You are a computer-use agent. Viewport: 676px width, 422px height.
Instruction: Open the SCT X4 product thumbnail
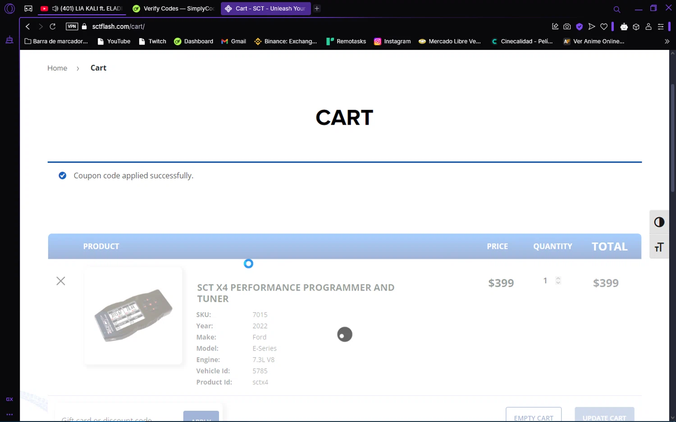pos(133,316)
